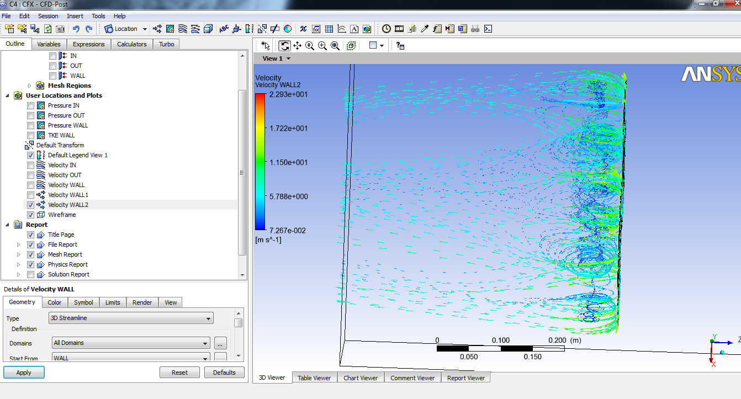Click the Apply button
This screenshot has width=741, height=399.
pos(24,373)
